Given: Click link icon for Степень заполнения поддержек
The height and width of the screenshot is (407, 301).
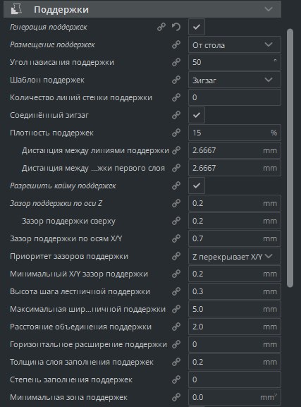Looking at the screenshot, I should pos(176,380).
